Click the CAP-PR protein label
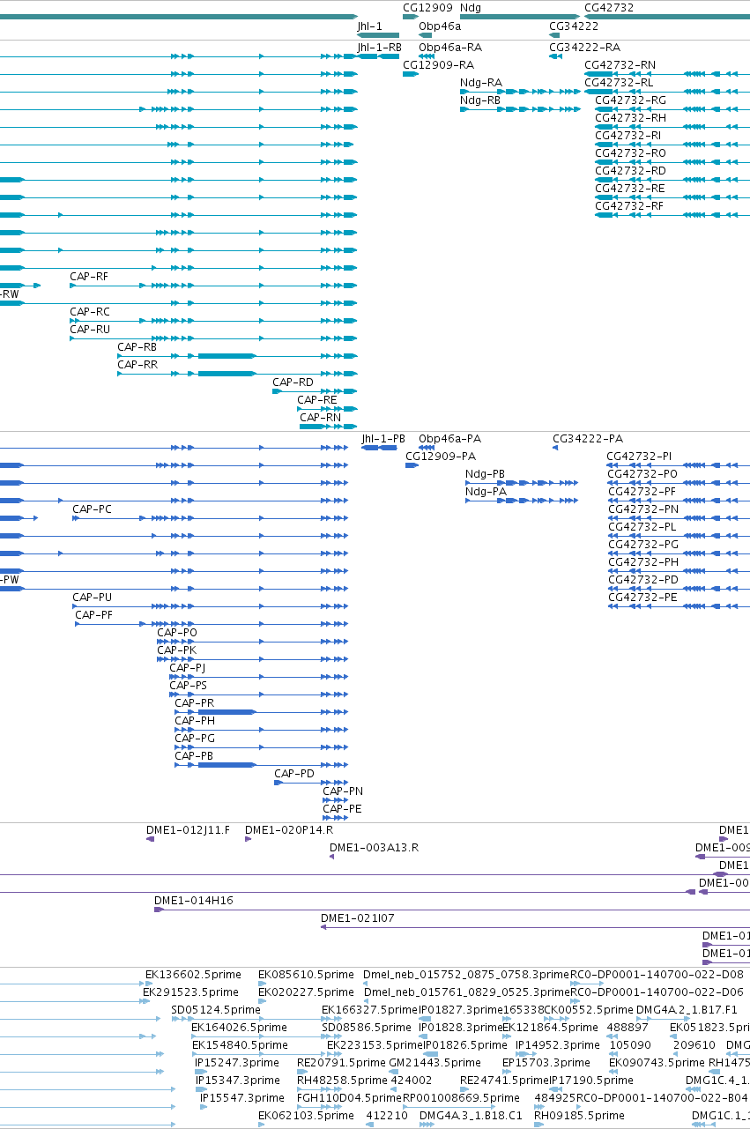The image size is (750, 1129). click(x=194, y=703)
